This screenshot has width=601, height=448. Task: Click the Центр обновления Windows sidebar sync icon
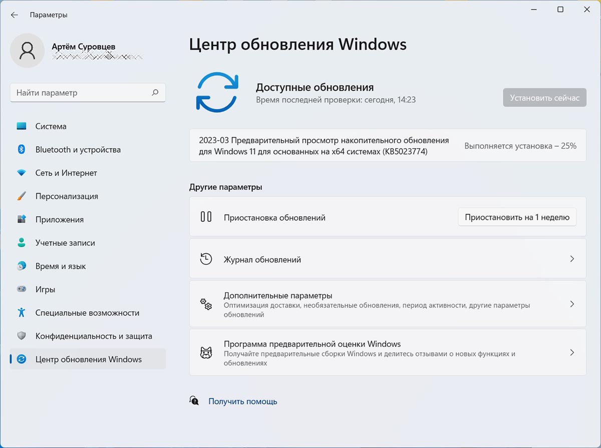tap(22, 359)
